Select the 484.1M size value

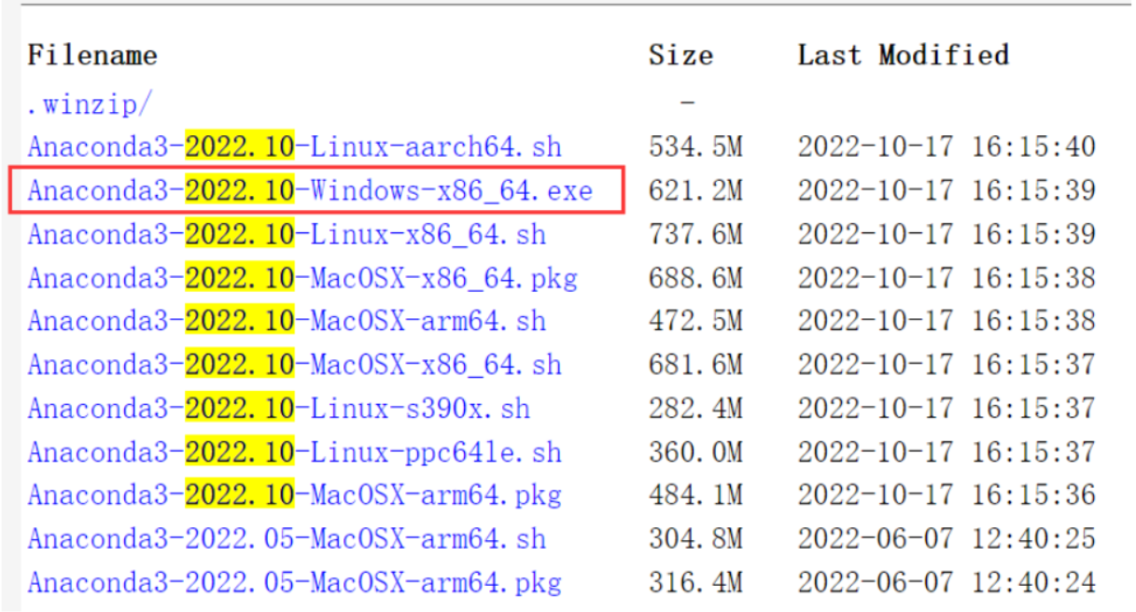point(695,495)
